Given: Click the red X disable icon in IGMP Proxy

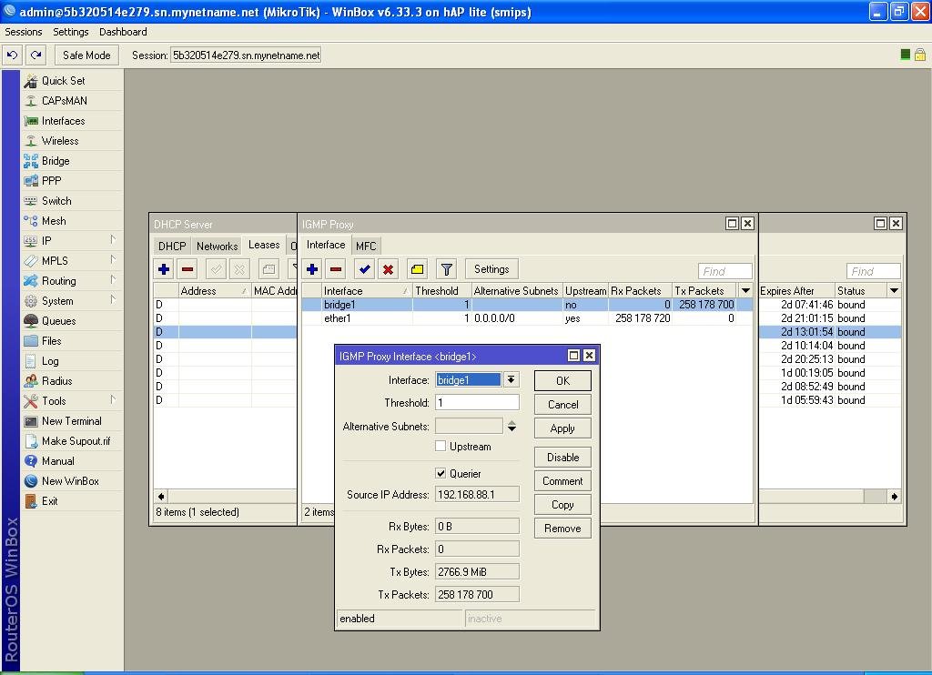Looking at the screenshot, I should coord(388,269).
